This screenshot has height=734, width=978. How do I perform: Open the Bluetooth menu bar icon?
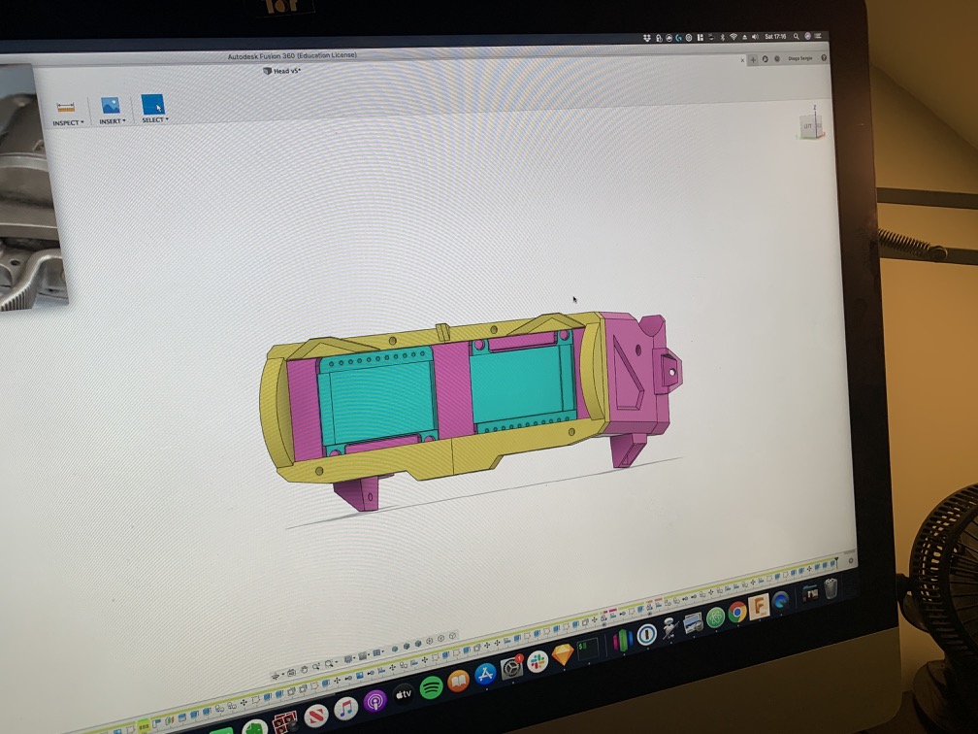[x=722, y=38]
